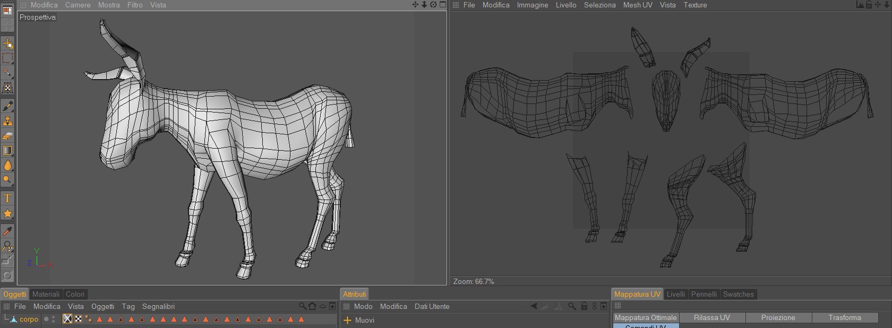Select the Magic Wand selection tool
Screen dimensions: 892x328
[7, 72]
